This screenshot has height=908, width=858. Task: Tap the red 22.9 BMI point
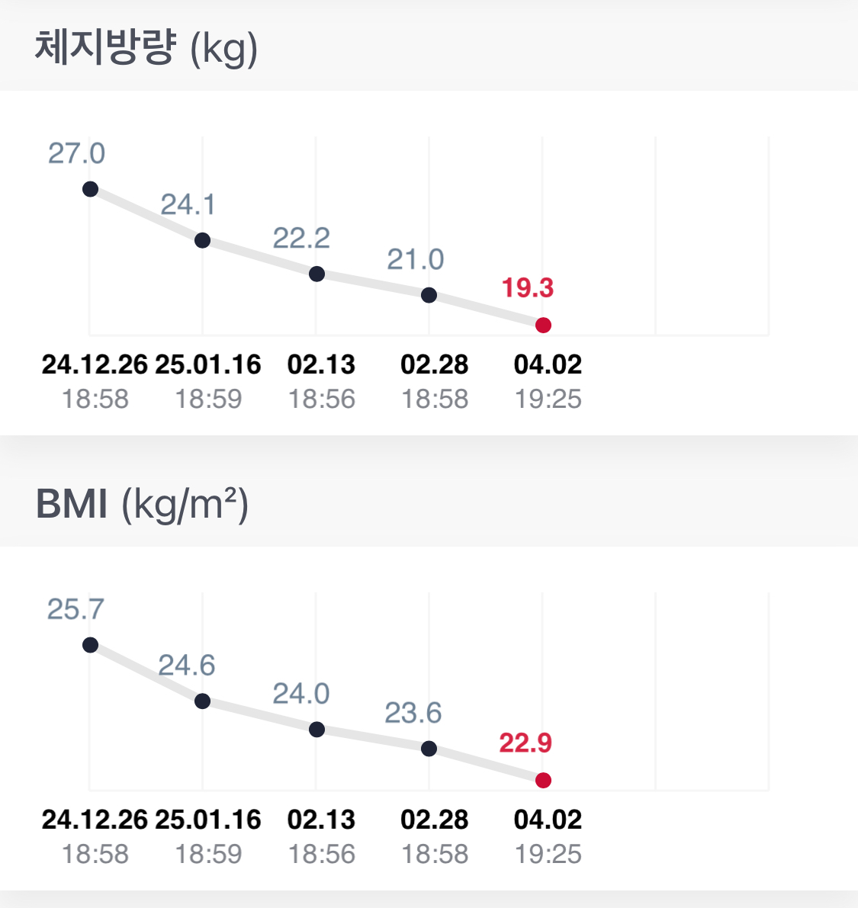point(543,780)
